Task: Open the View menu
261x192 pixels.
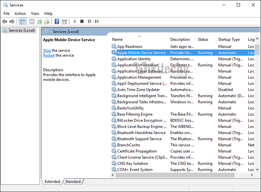Action: 35,13
